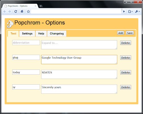Image resolution: width=143 pixels, height=114 pixels.
Task: Click the Sincerely yours text area
Action: pos(79,89)
